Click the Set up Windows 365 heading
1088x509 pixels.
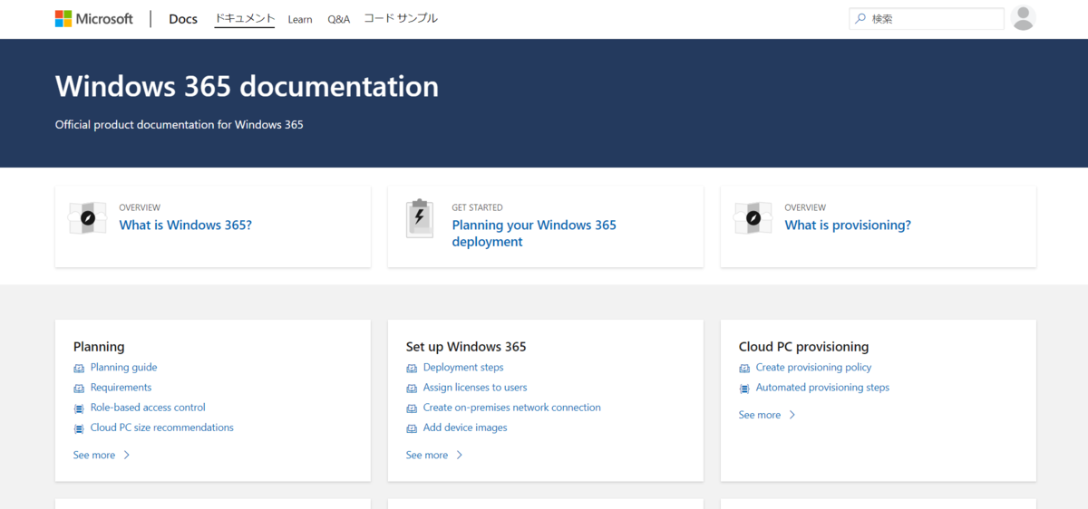(466, 347)
